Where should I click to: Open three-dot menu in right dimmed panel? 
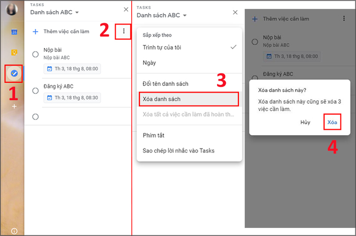(x=344, y=18)
